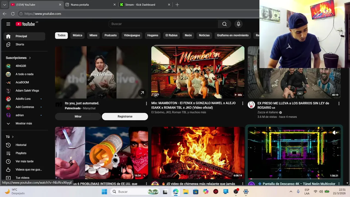The image size is (350, 197).
Task: Open Adolfo Lora channel
Action: 24,99
